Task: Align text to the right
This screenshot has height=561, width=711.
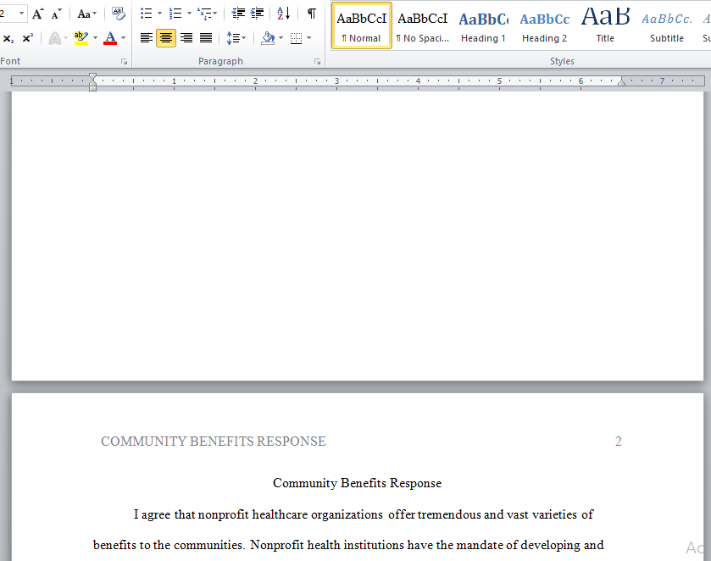Action: (186, 38)
